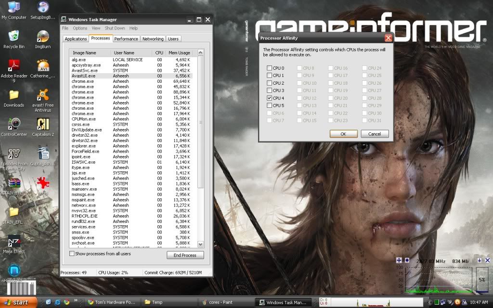Select the Catherine_ AVI video file icon
Image resolution: width=493 pixels, height=308 pixels.
tap(43, 68)
